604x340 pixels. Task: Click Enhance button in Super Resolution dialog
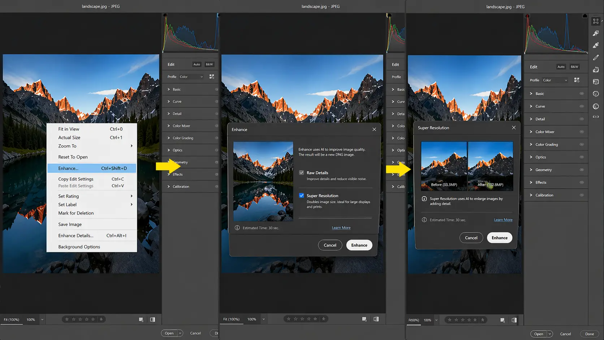click(x=500, y=238)
